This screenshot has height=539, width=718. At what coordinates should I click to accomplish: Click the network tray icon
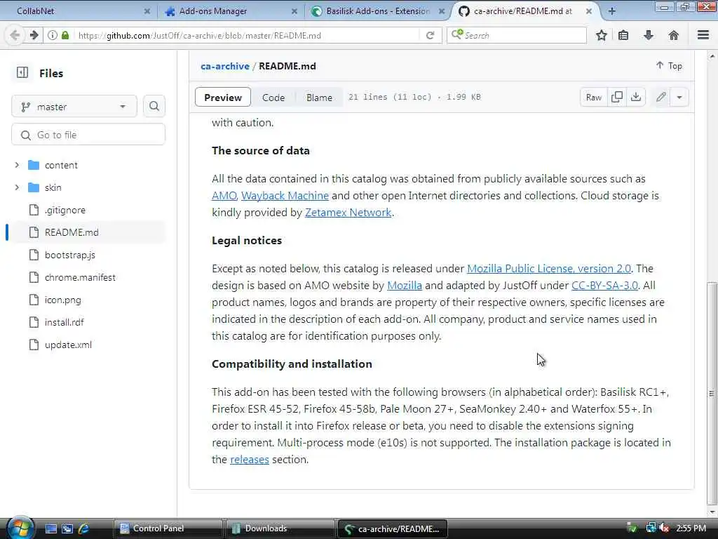pyautogui.click(x=651, y=528)
